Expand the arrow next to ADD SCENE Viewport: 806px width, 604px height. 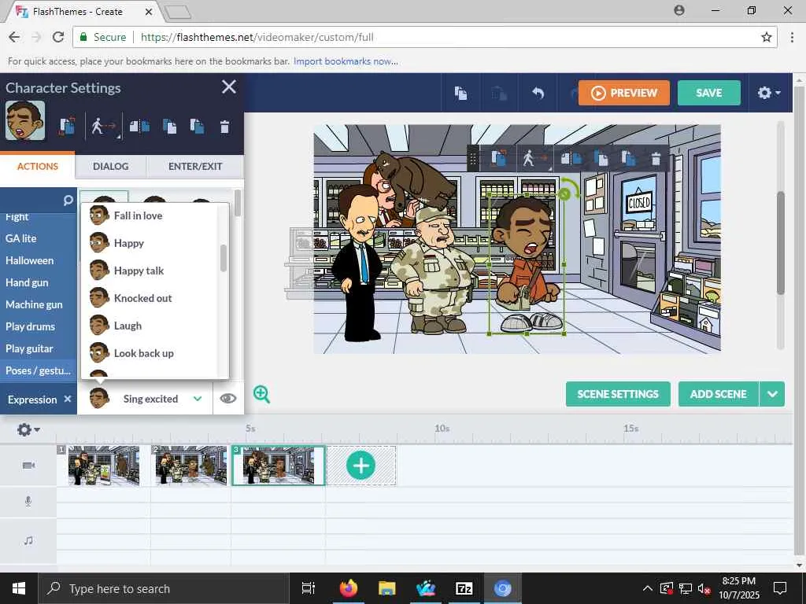tap(772, 394)
